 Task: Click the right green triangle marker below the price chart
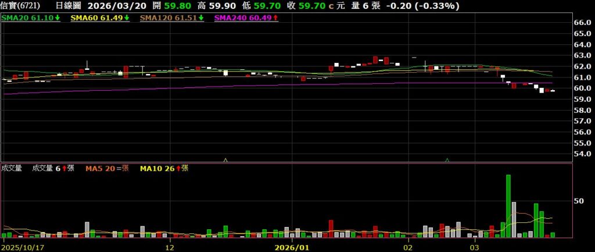coord(447,159)
